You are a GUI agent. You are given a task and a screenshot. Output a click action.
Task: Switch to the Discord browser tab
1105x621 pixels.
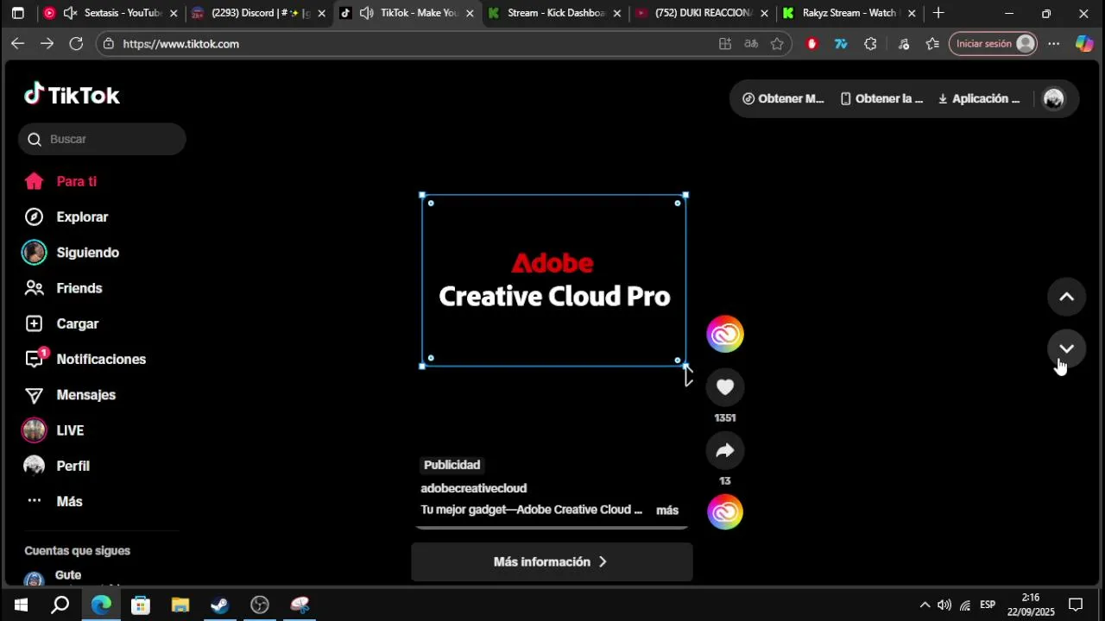(259, 13)
